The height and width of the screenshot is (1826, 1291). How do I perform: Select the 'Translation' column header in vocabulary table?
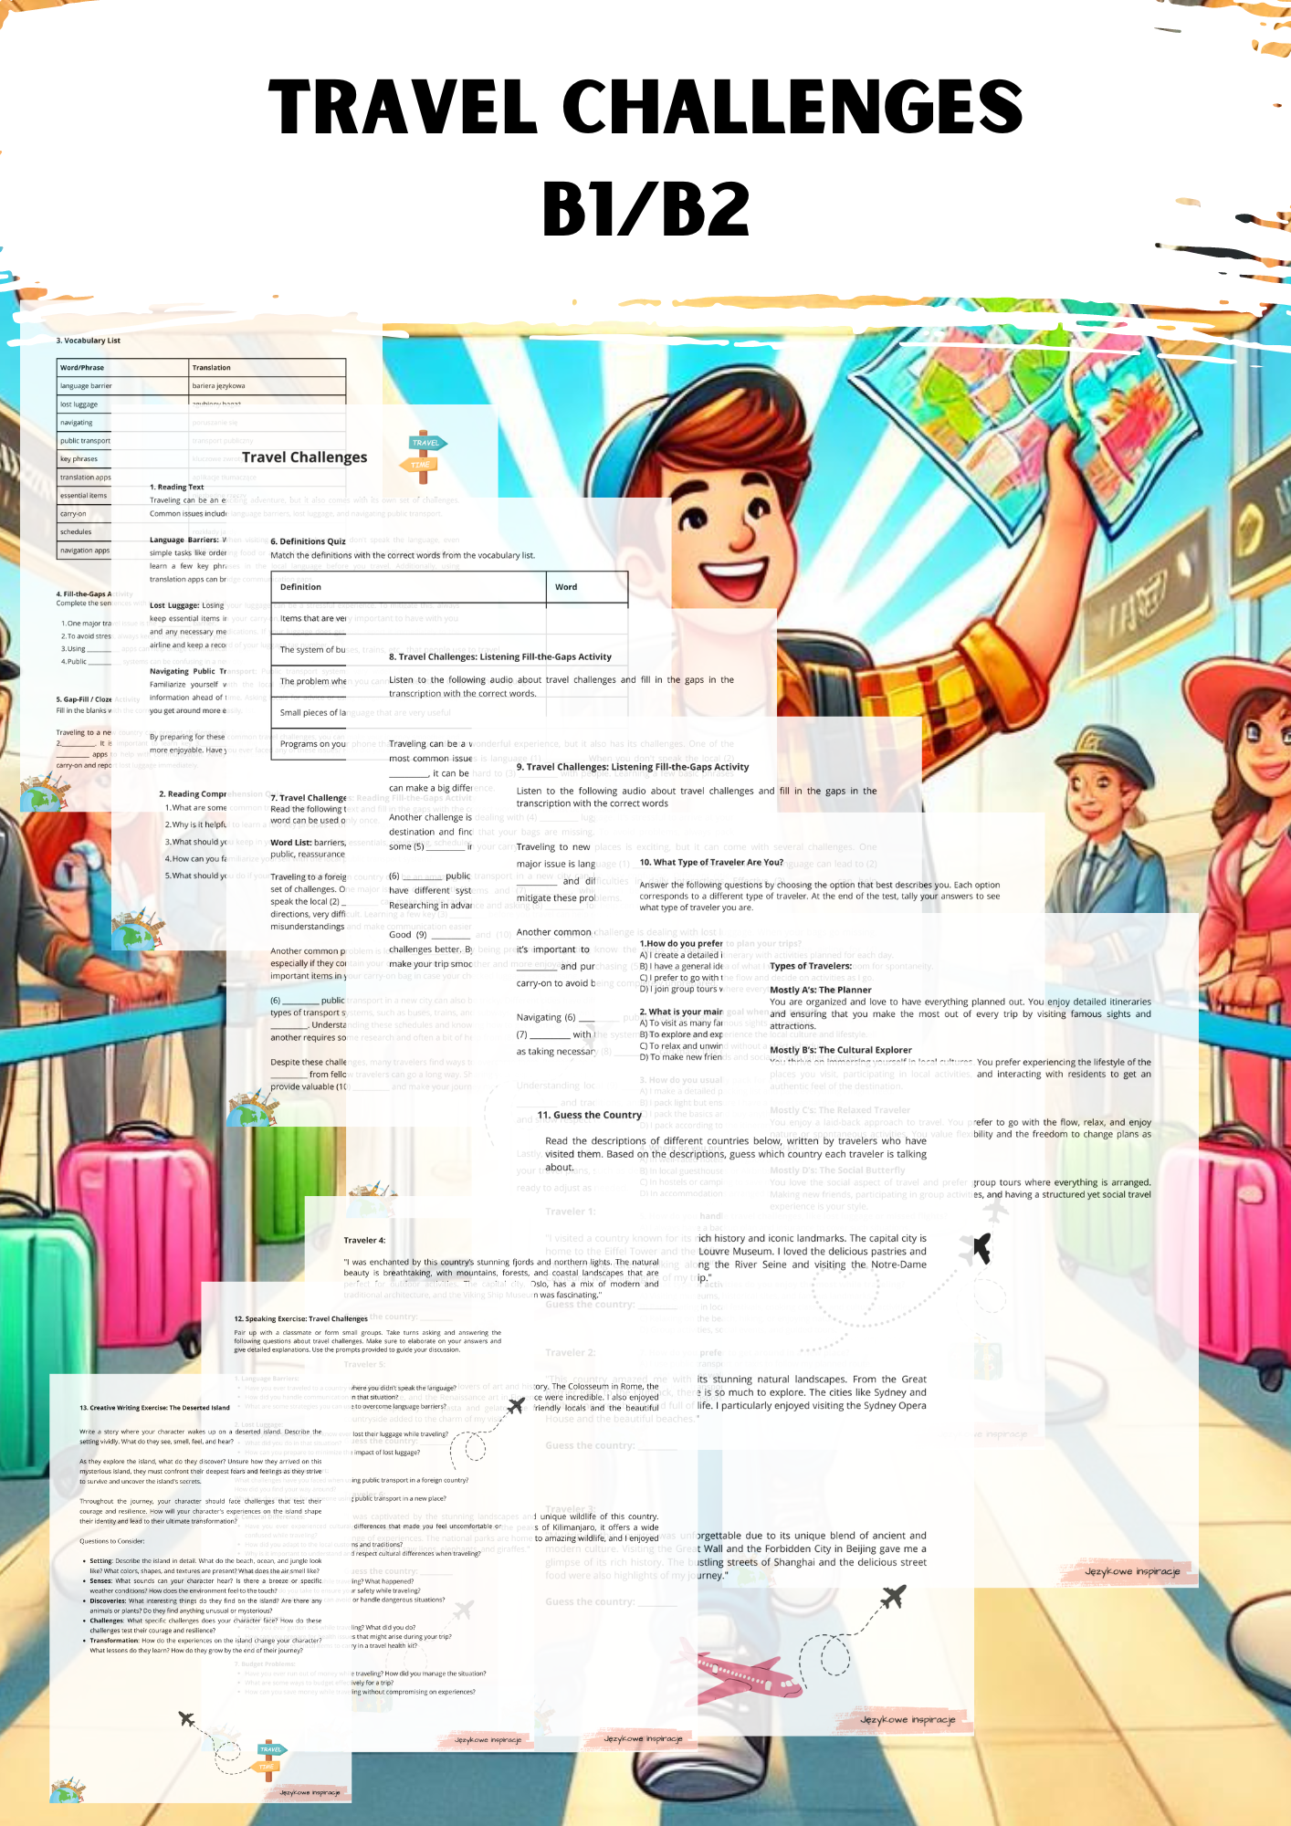click(x=212, y=368)
